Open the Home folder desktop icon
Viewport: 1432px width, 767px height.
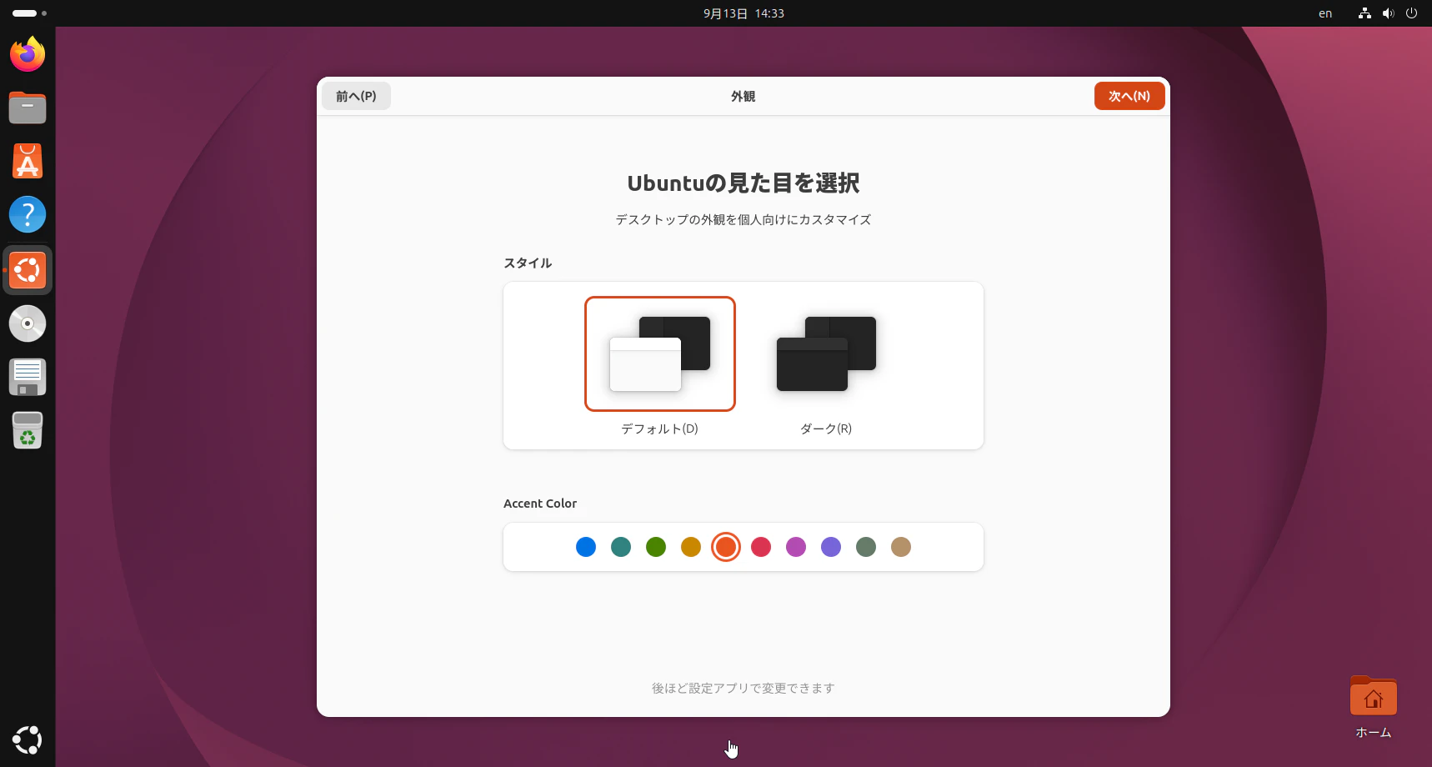pyautogui.click(x=1374, y=707)
